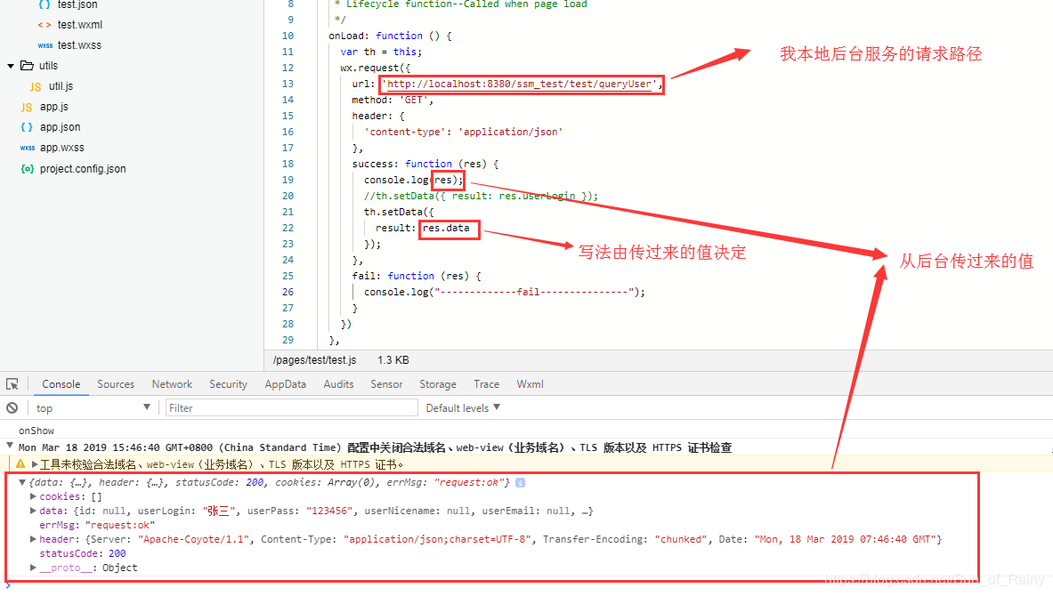Expand the warning message triangle
The width and height of the screenshot is (1053, 596).
click(x=34, y=463)
